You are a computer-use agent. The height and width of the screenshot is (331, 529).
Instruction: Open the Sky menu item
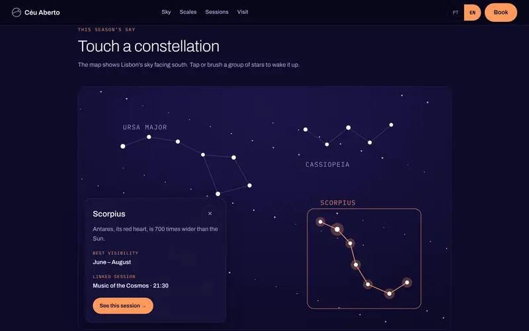point(166,12)
